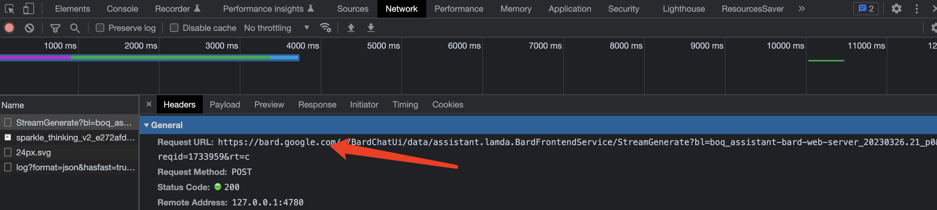Viewport: 937px width, 210px height.
Task: Open the Lighthouse tab
Action: (x=683, y=9)
